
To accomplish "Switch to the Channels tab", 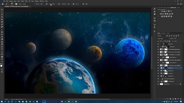I will click(x=164, y=33).
